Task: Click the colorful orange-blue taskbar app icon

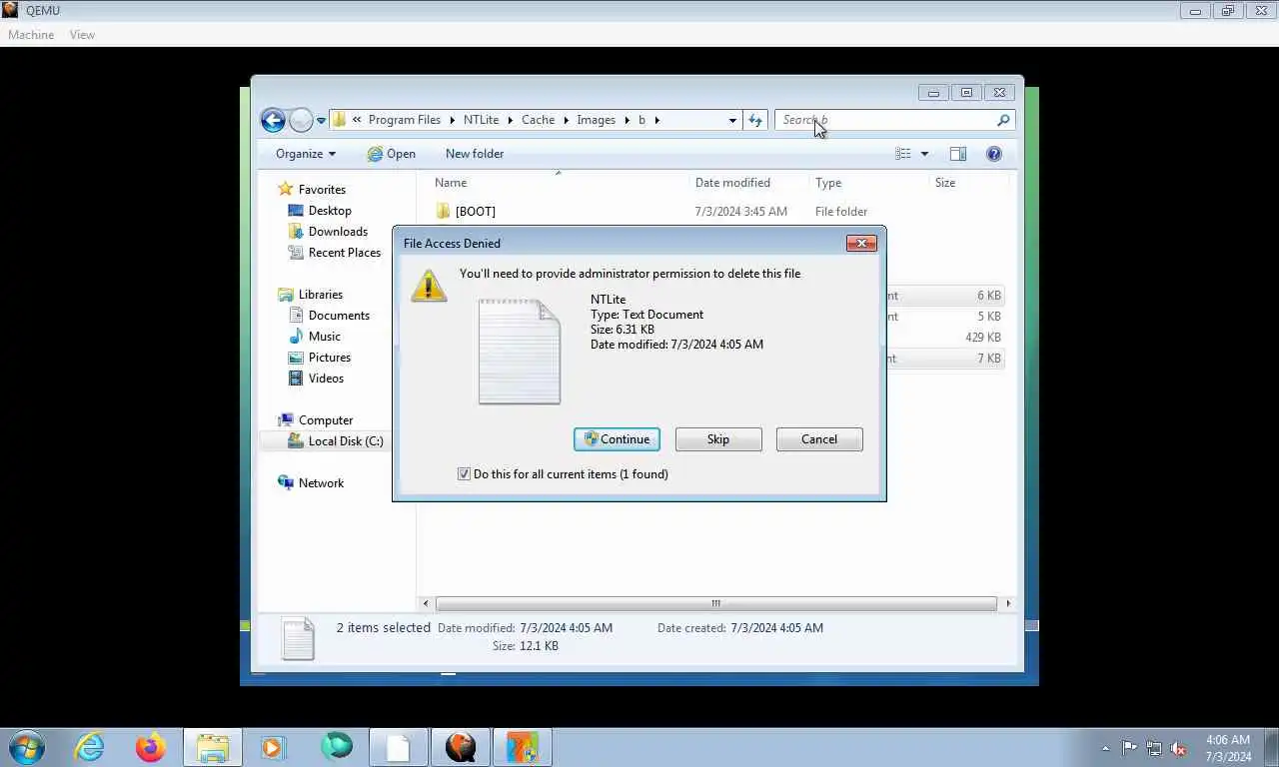Action: tap(522, 747)
